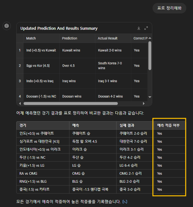193x207 pixels.
Task: Select cell 이라크 승
Action: 93,149
